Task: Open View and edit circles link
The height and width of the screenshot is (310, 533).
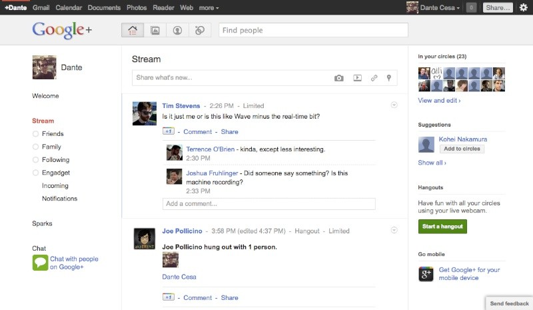Action: click(439, 101)
